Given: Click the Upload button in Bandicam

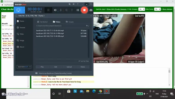Looking at the screenshot, I should click(x=69, y=67).
